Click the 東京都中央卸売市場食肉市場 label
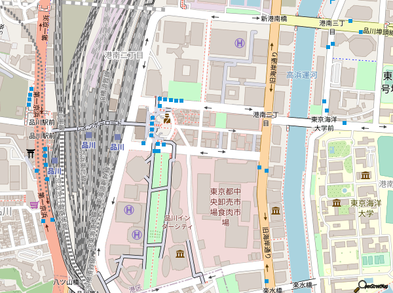Screen dimensions: 393x293 (x=225, y=207)
